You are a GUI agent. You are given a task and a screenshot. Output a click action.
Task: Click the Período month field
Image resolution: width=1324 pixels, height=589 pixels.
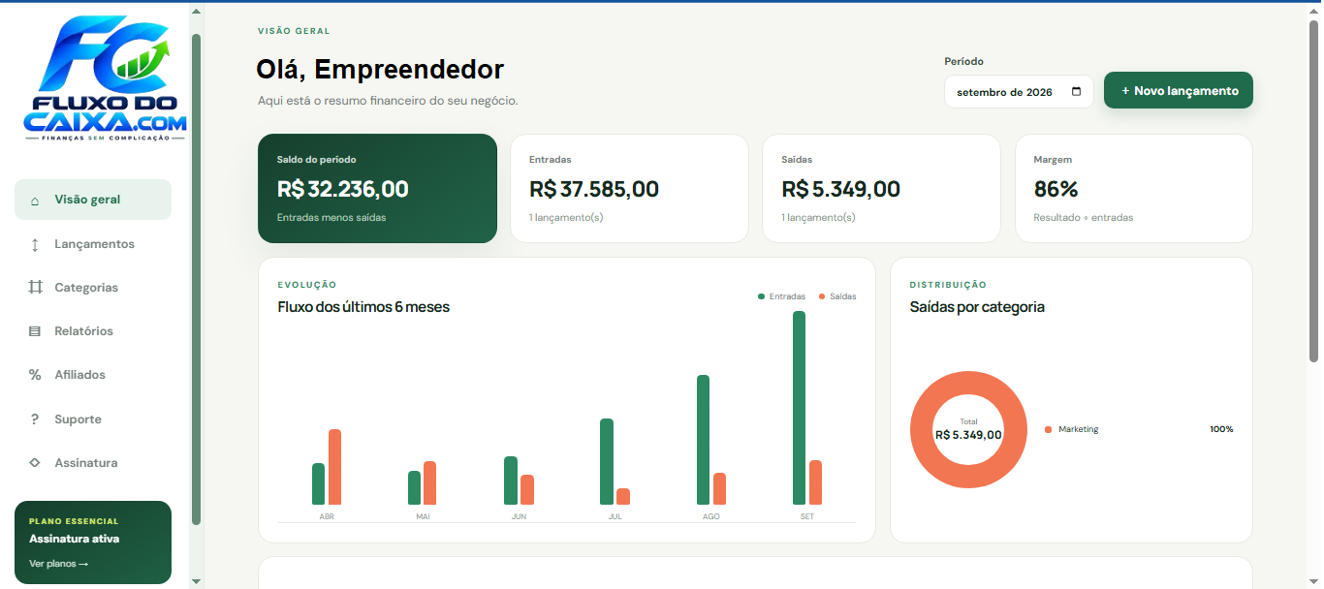pyautogui.click(x=1019, y=92)
